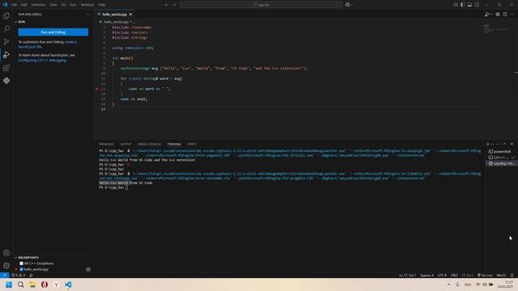Open the Manage gear in activity bar
This screenshot has height=291, width=518.
6,266
